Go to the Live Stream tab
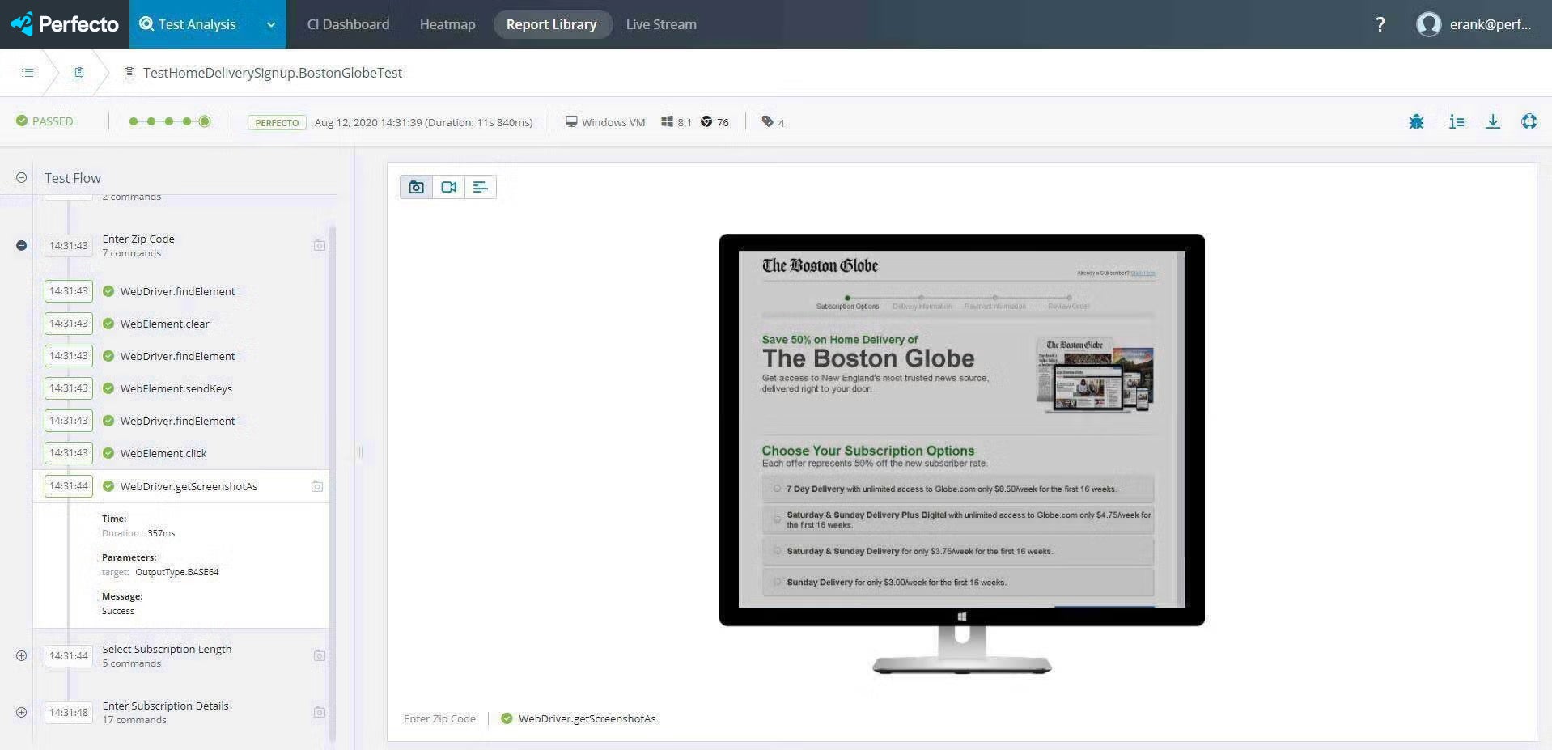Image resolution: width=1552 pixels, height=750 pixels. [661, 24]
